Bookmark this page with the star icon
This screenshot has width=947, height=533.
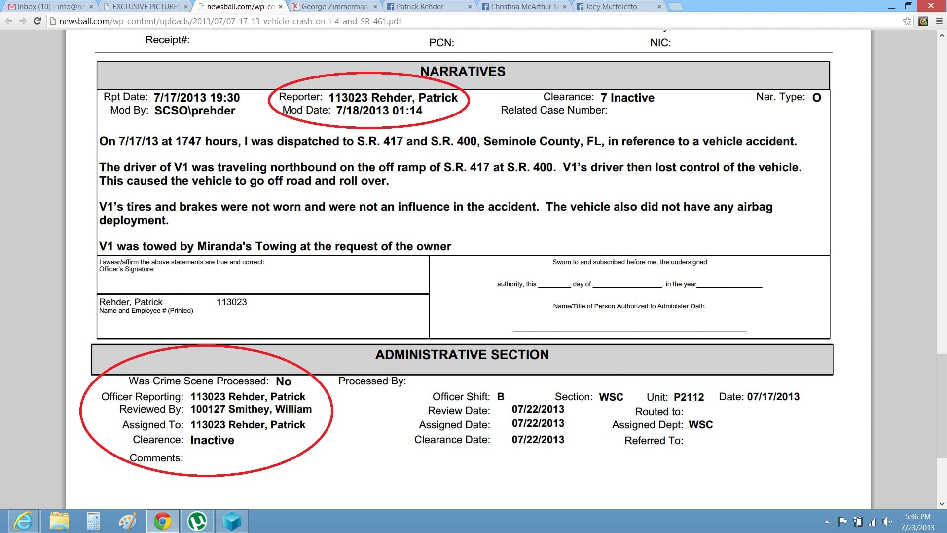[907, 21]
